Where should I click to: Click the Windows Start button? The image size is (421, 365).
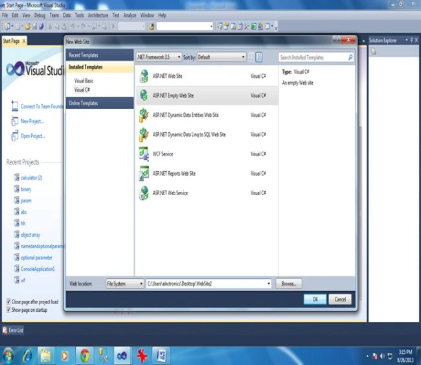pyautogui.click(x=8, y=355)
